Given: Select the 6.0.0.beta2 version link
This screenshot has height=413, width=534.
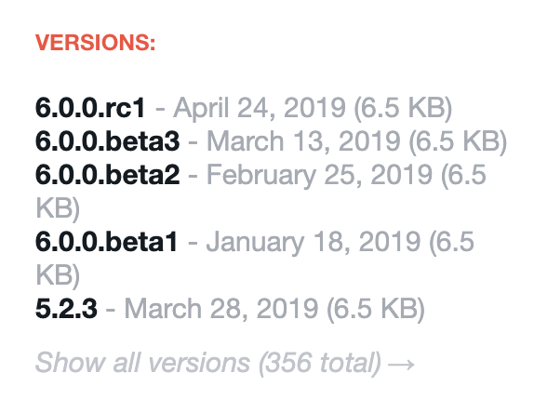Looking at the screenshot, I should coord(108,174).
